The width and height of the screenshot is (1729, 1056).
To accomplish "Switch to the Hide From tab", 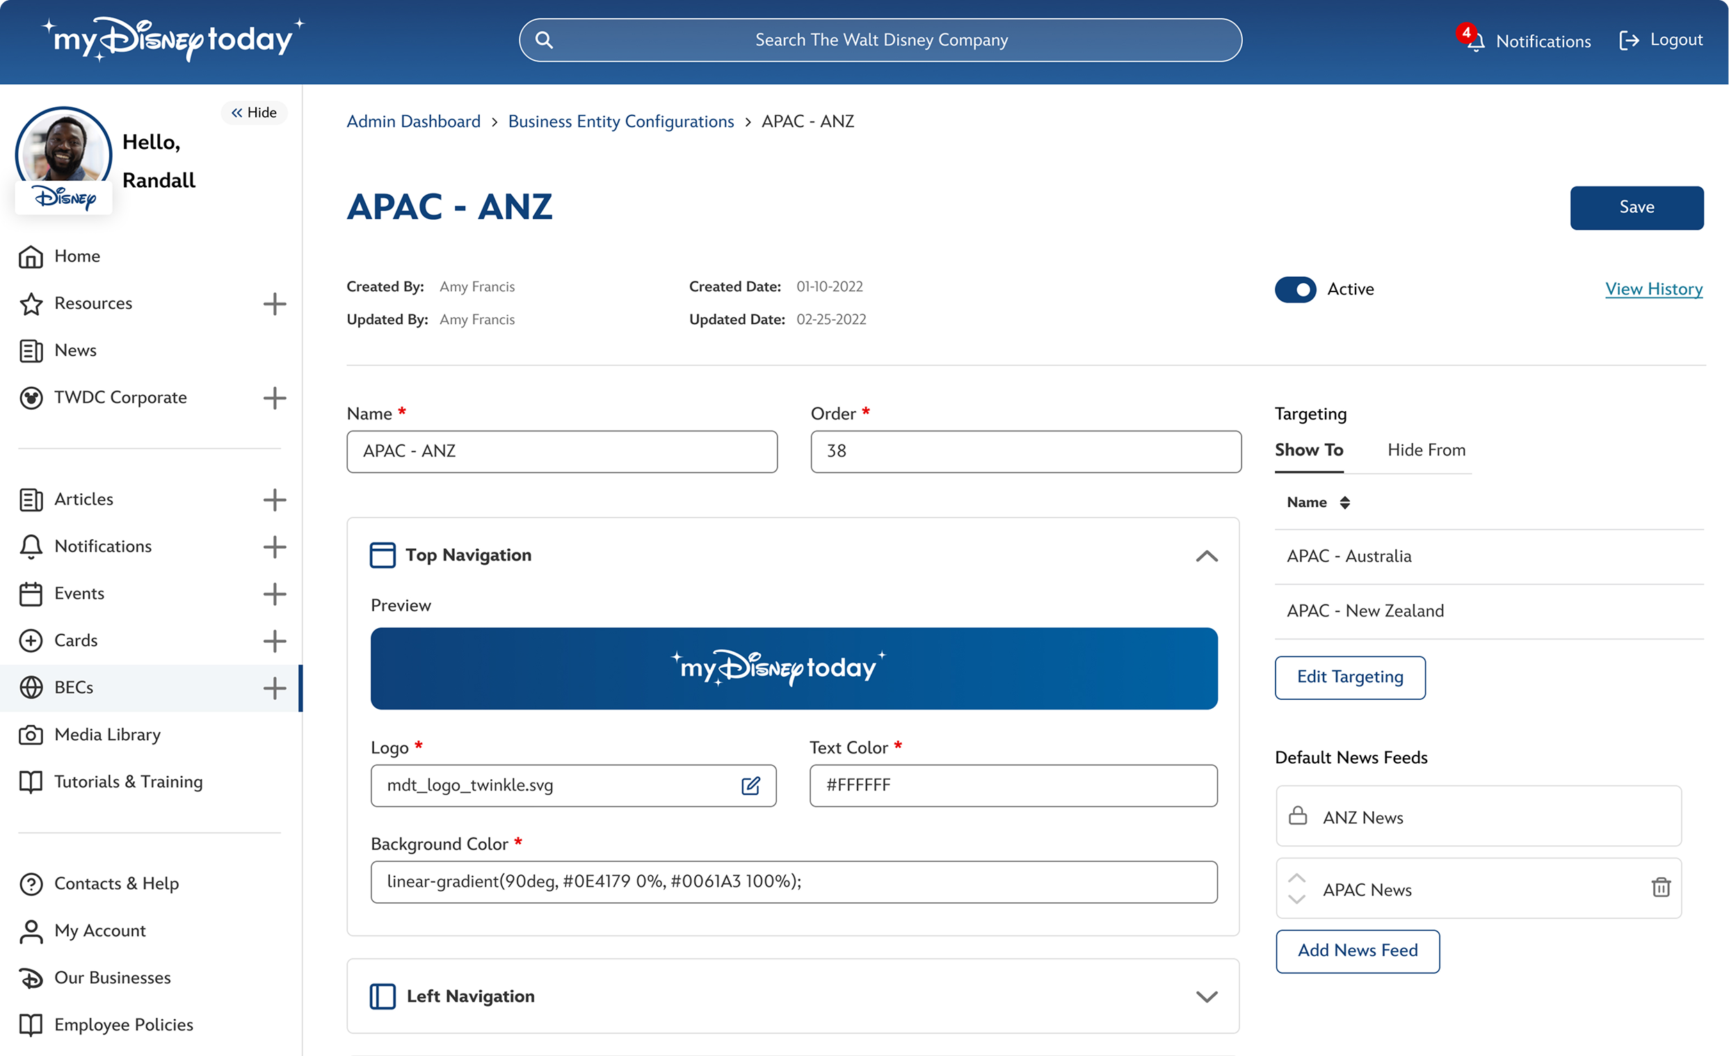I will pyautogui.click(x=1426, y=450).
